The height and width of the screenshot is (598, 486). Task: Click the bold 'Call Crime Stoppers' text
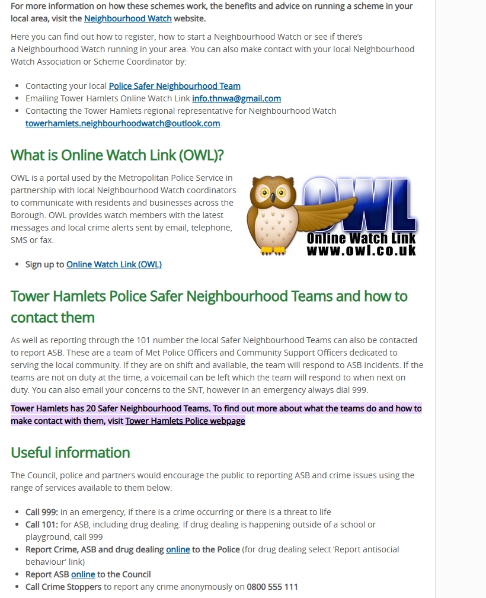(63, 587)
